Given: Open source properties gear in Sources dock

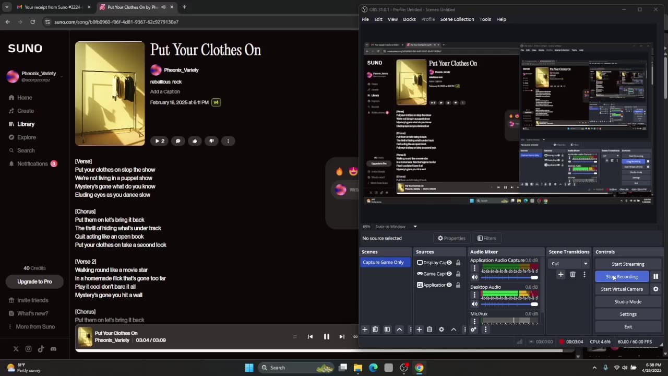Looking at the screenshot, I should point(442,330).
